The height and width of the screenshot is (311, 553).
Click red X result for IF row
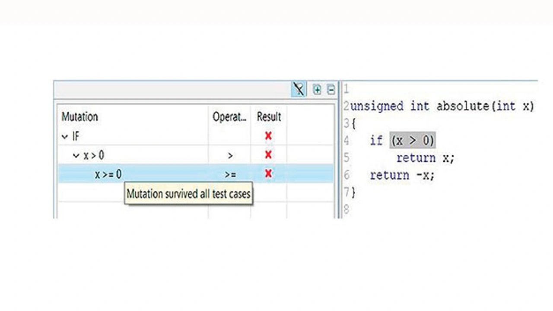pyautogui.click(x=268, y=136)
